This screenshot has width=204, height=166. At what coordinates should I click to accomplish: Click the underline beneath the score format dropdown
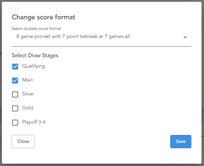101,47
